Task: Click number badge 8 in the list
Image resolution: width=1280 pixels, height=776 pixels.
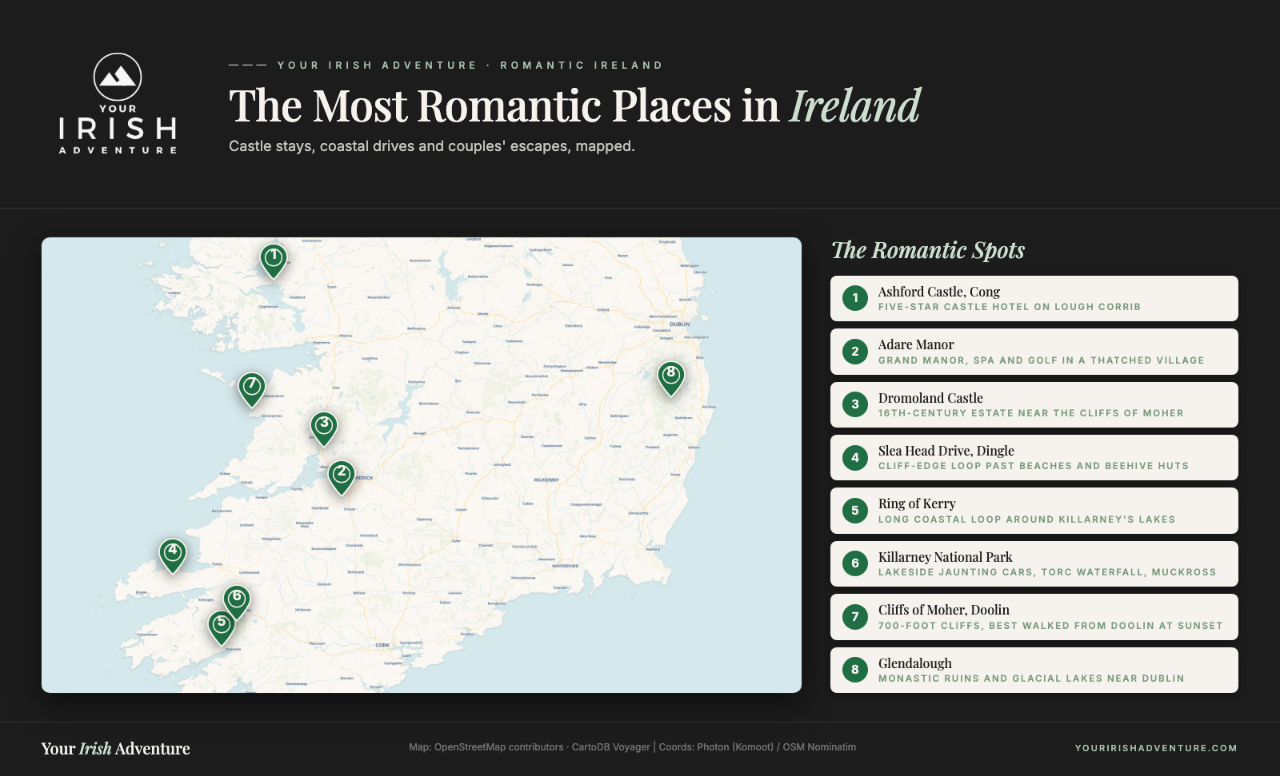Action: coord(855,670)
